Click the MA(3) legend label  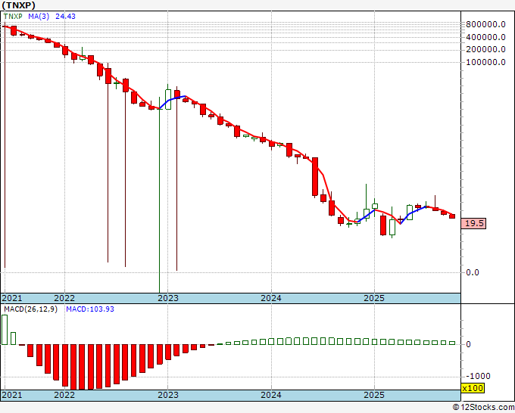tap(39, 16)
